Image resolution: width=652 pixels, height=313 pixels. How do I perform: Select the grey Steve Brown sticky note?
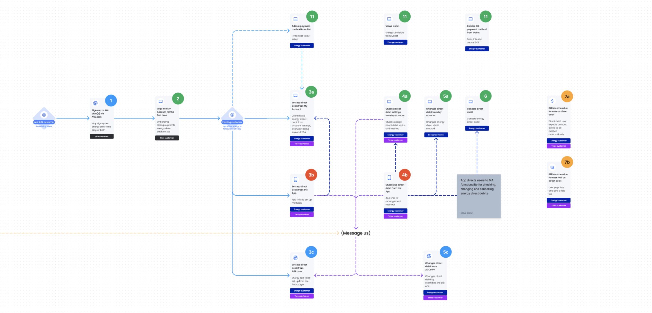[x=479, y=196]
